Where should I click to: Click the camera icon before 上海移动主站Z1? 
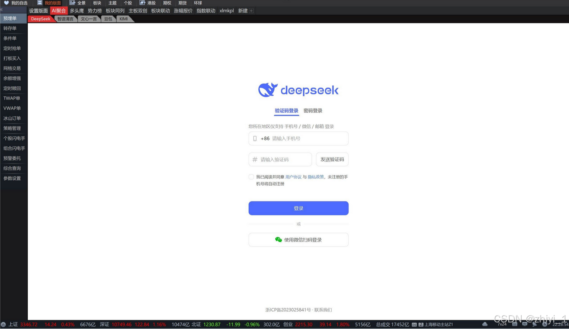[414, 325]
